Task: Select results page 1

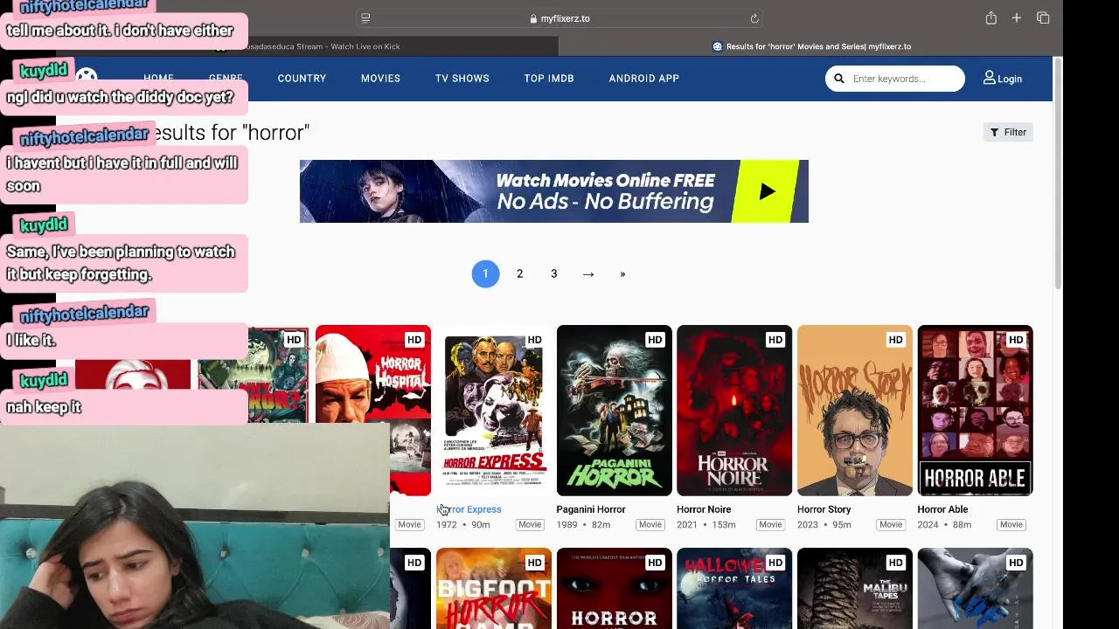Action: coord(485,273)
